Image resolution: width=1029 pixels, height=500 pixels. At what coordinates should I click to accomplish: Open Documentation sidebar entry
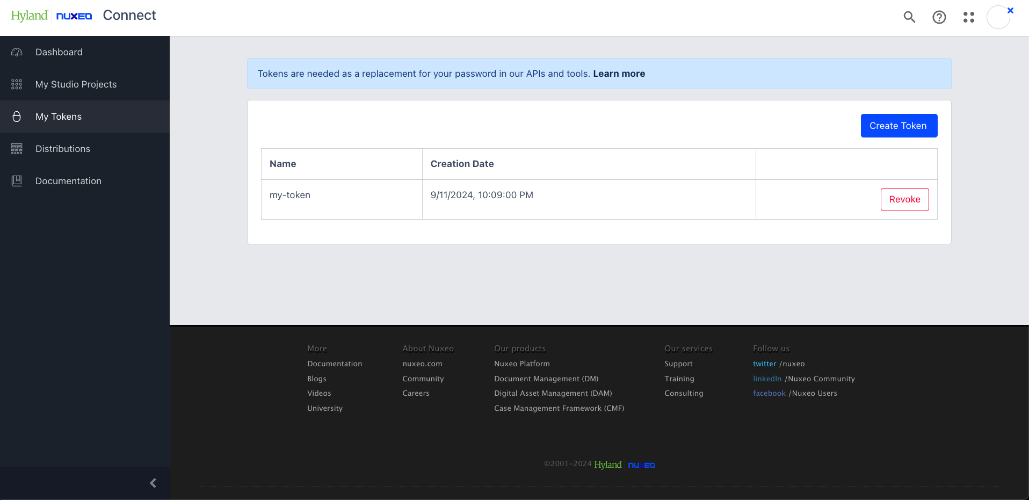click(x=85, y=181)
